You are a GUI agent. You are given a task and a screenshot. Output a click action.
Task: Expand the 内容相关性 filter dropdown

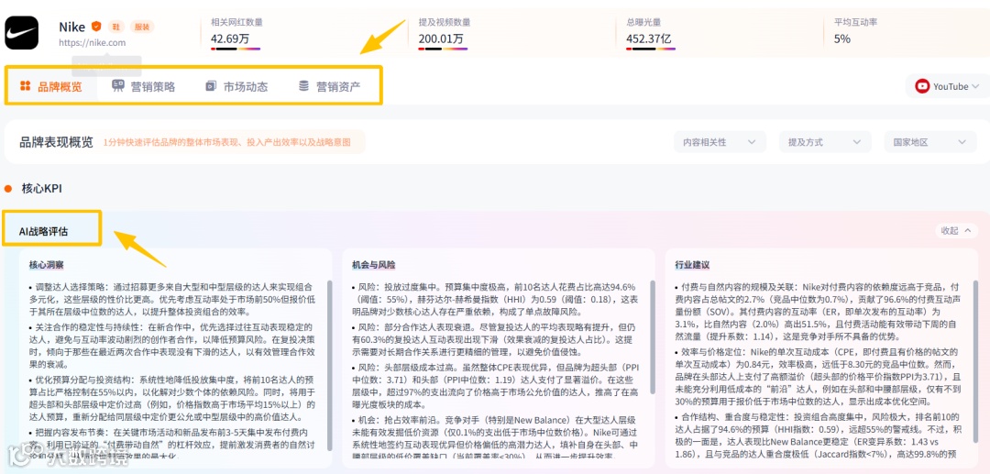coord(720,142)
